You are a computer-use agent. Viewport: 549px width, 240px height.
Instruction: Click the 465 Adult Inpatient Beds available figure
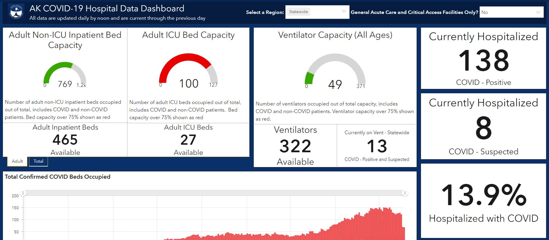click(65, 140)
